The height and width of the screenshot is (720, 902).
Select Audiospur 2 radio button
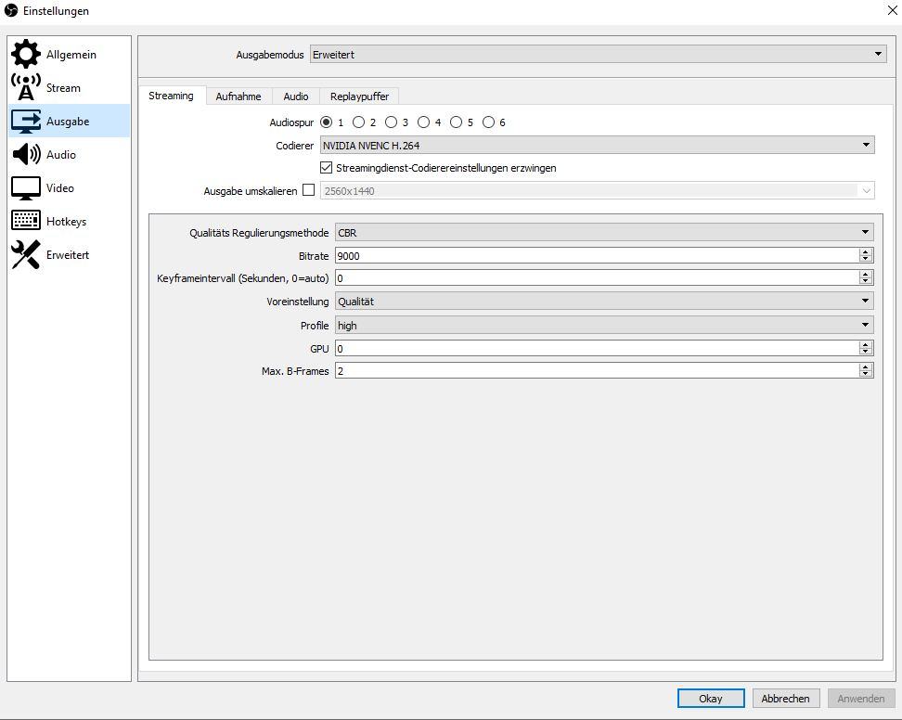click(358, 122)
